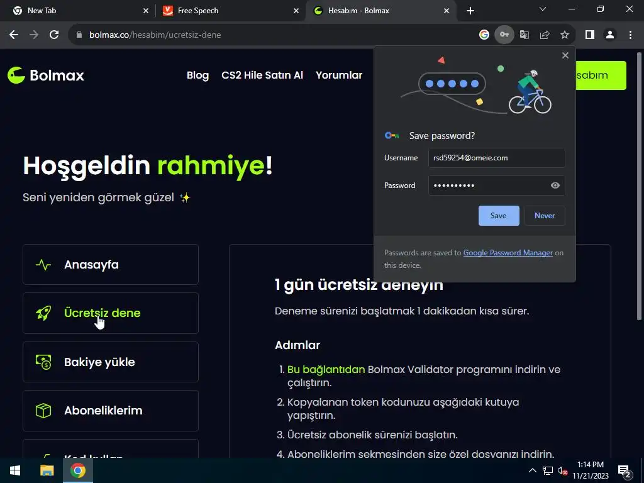Show password with the eye icon
The width and height of the screenshot is (644, 483).
555,186
